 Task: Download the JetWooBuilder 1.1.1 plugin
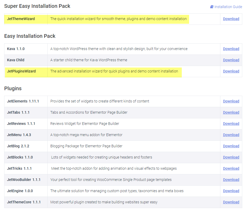coord(231,180)
